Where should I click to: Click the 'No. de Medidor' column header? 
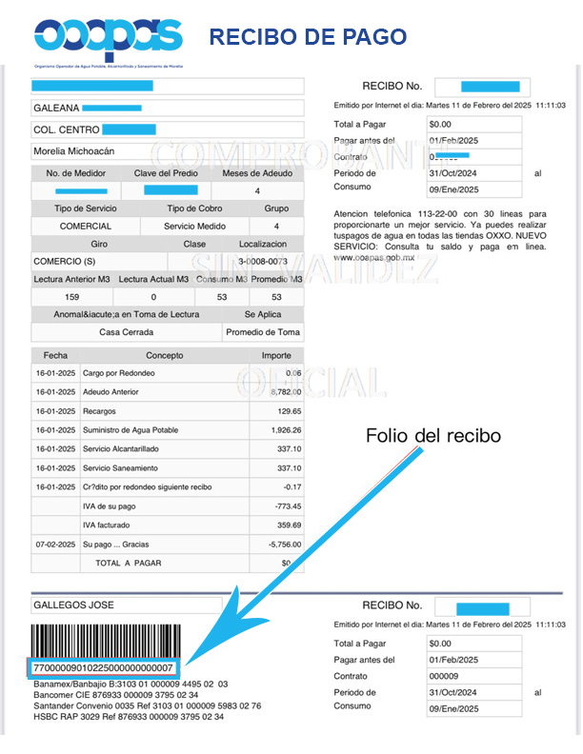point(76,173)
